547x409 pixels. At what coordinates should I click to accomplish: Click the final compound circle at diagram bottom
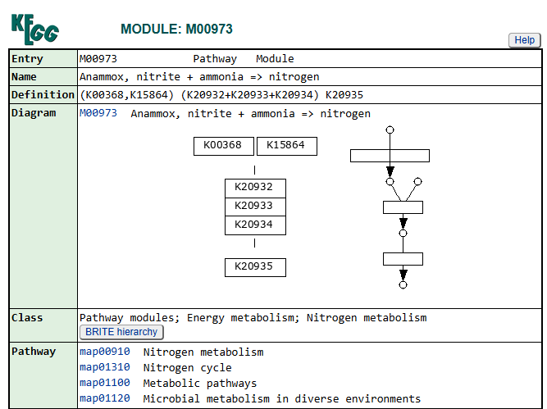tap(403, 285)
